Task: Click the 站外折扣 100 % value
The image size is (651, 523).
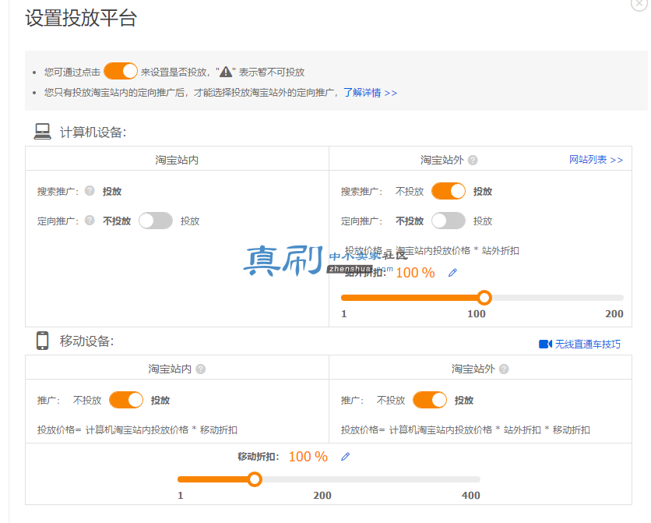Action: pyautogui.click(x=415, y=273)
